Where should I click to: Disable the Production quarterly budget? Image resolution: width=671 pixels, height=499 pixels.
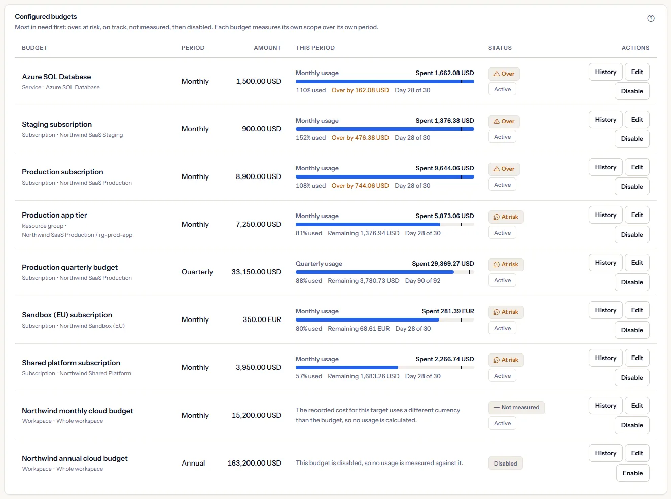coord(632,282)
